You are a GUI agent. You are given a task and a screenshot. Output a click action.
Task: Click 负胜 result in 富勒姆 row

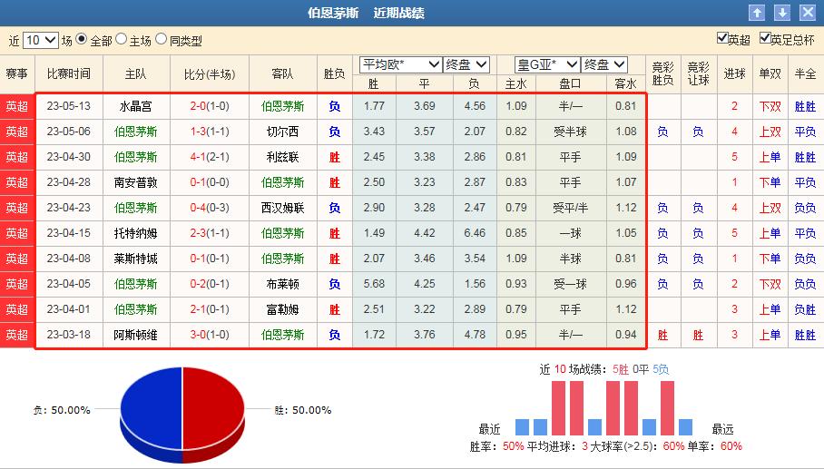point(805,309)
